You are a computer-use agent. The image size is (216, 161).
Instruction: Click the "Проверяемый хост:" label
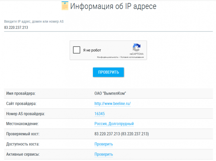tap(23, 134)
